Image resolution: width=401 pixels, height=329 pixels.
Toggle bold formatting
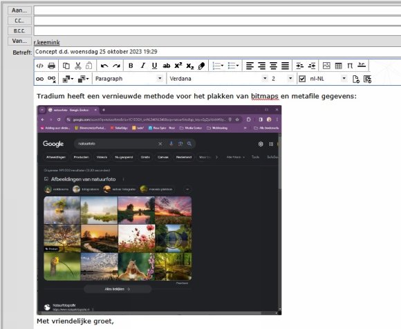[x=131, y=66]
